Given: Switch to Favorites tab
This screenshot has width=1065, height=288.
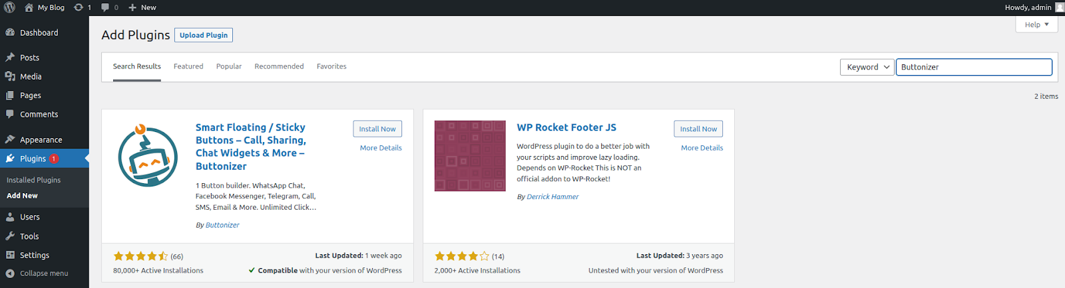Looking at the screenshot, I should coord(331,66).
